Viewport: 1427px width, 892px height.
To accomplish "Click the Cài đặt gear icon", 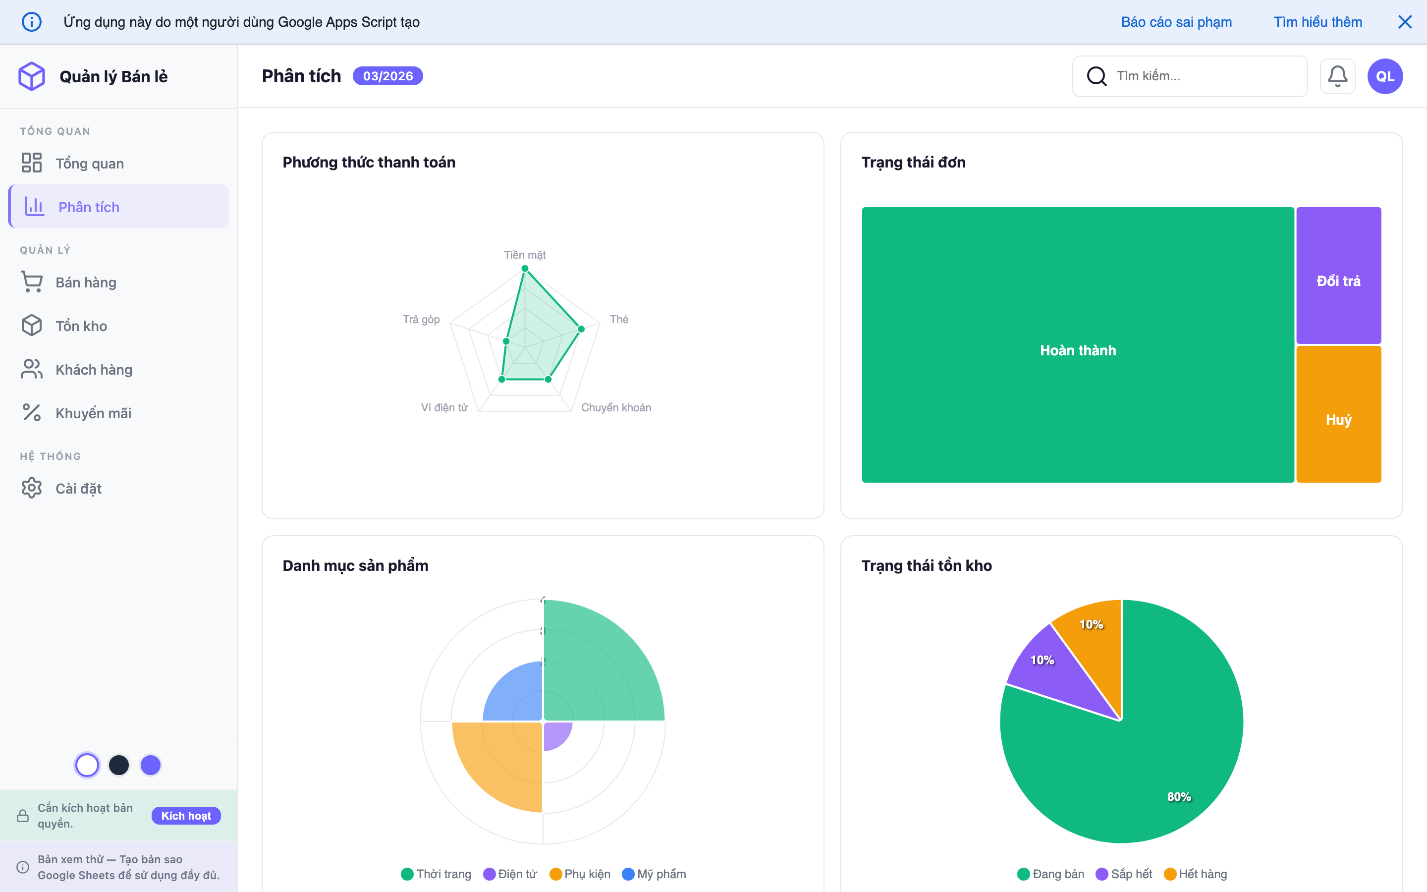I will tap(32, 488).
